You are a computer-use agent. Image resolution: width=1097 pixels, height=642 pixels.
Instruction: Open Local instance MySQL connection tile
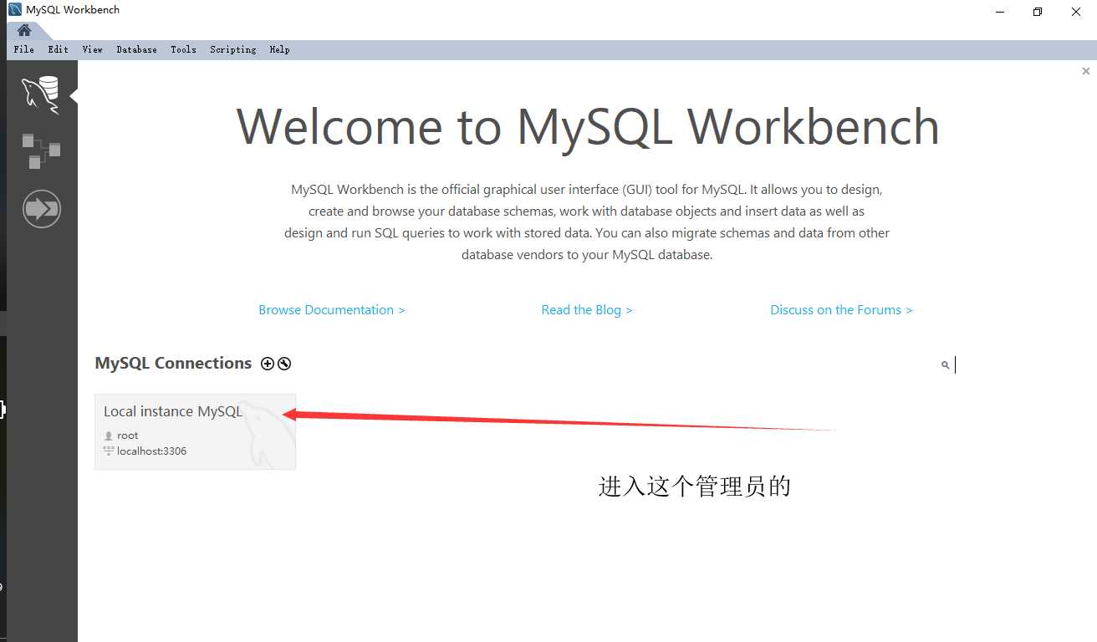195,431
